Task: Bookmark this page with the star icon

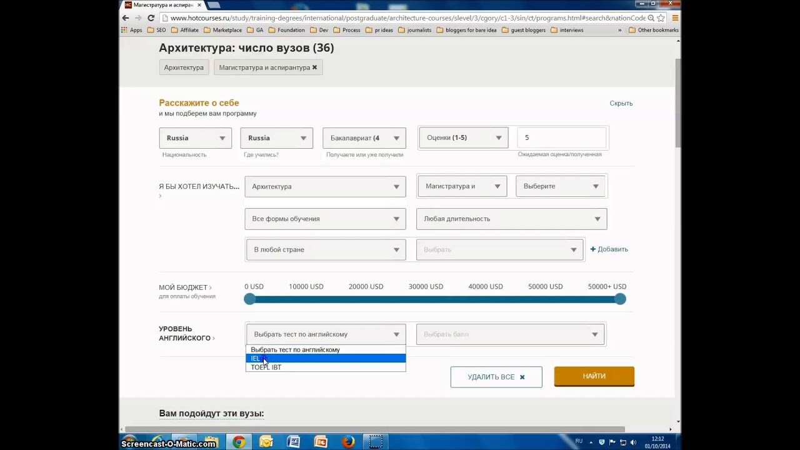Action: tap(661, 18)
